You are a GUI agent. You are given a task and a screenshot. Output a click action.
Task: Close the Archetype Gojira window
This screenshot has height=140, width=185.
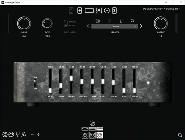pos(181,3)
